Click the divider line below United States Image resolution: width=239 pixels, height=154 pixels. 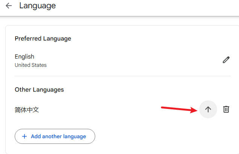pyautogui.click(x=123, y=76)
